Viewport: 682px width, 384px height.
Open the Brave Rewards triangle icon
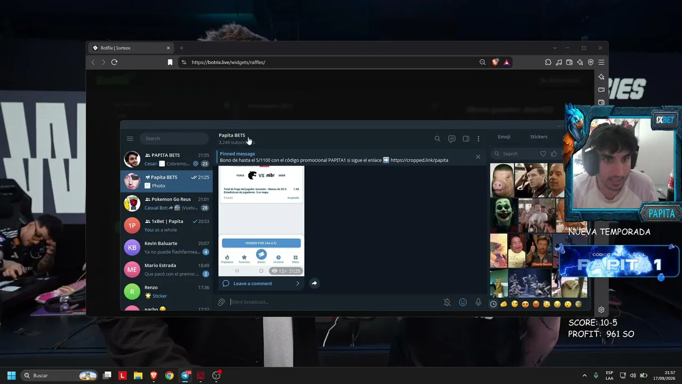point(507,62)
